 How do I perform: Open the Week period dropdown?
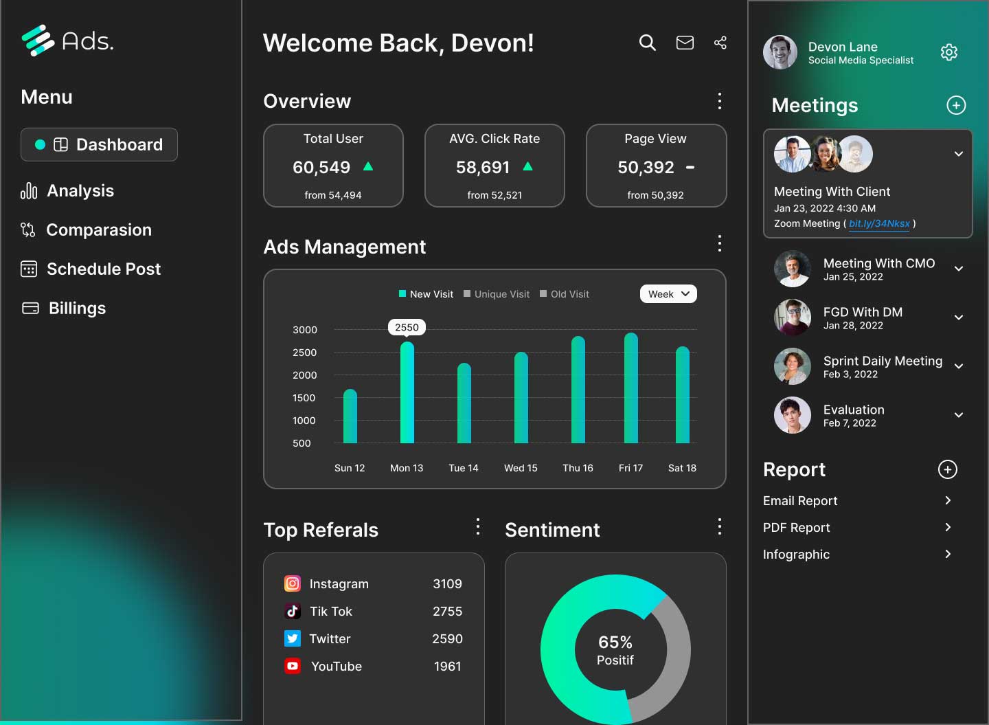click(x=668, y=294)
